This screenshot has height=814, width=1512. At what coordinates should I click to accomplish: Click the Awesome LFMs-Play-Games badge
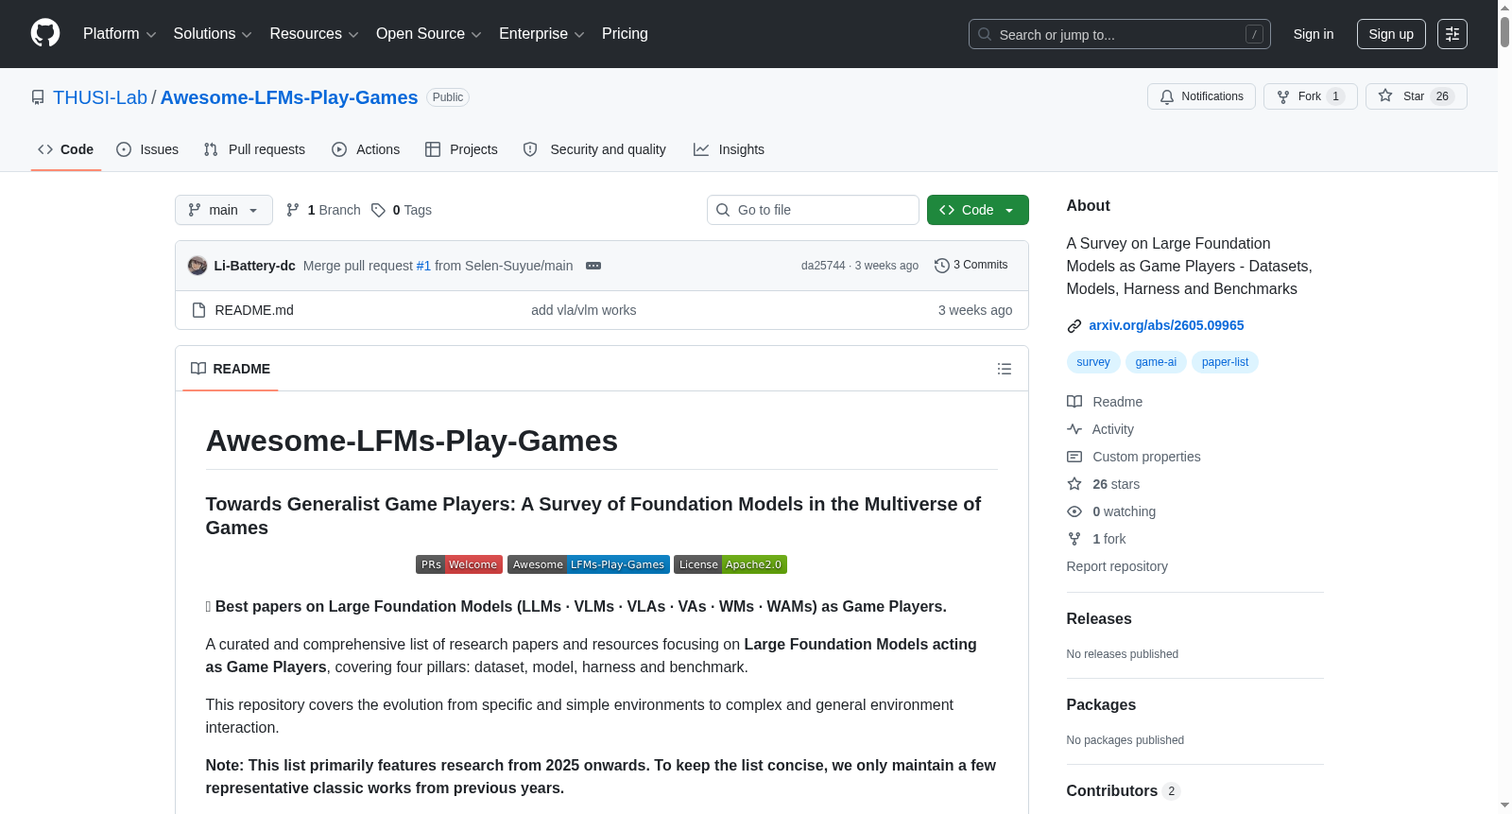pyautogui.click(x=589, y=564)
